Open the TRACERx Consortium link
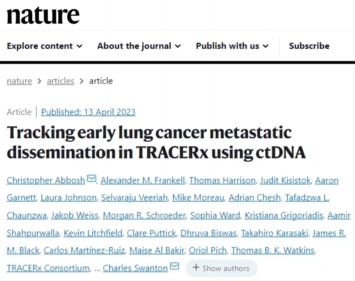Viewport: 355px width, 281px height. [x=48, y=268]
